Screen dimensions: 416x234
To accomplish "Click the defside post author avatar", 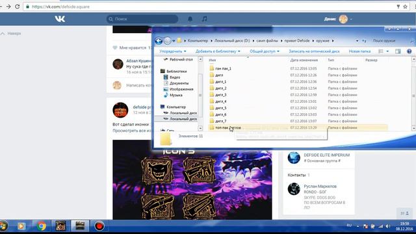I will (x=120, y=110).
